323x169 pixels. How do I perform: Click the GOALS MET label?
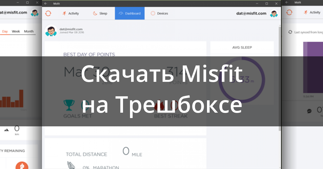pos(78,116)
